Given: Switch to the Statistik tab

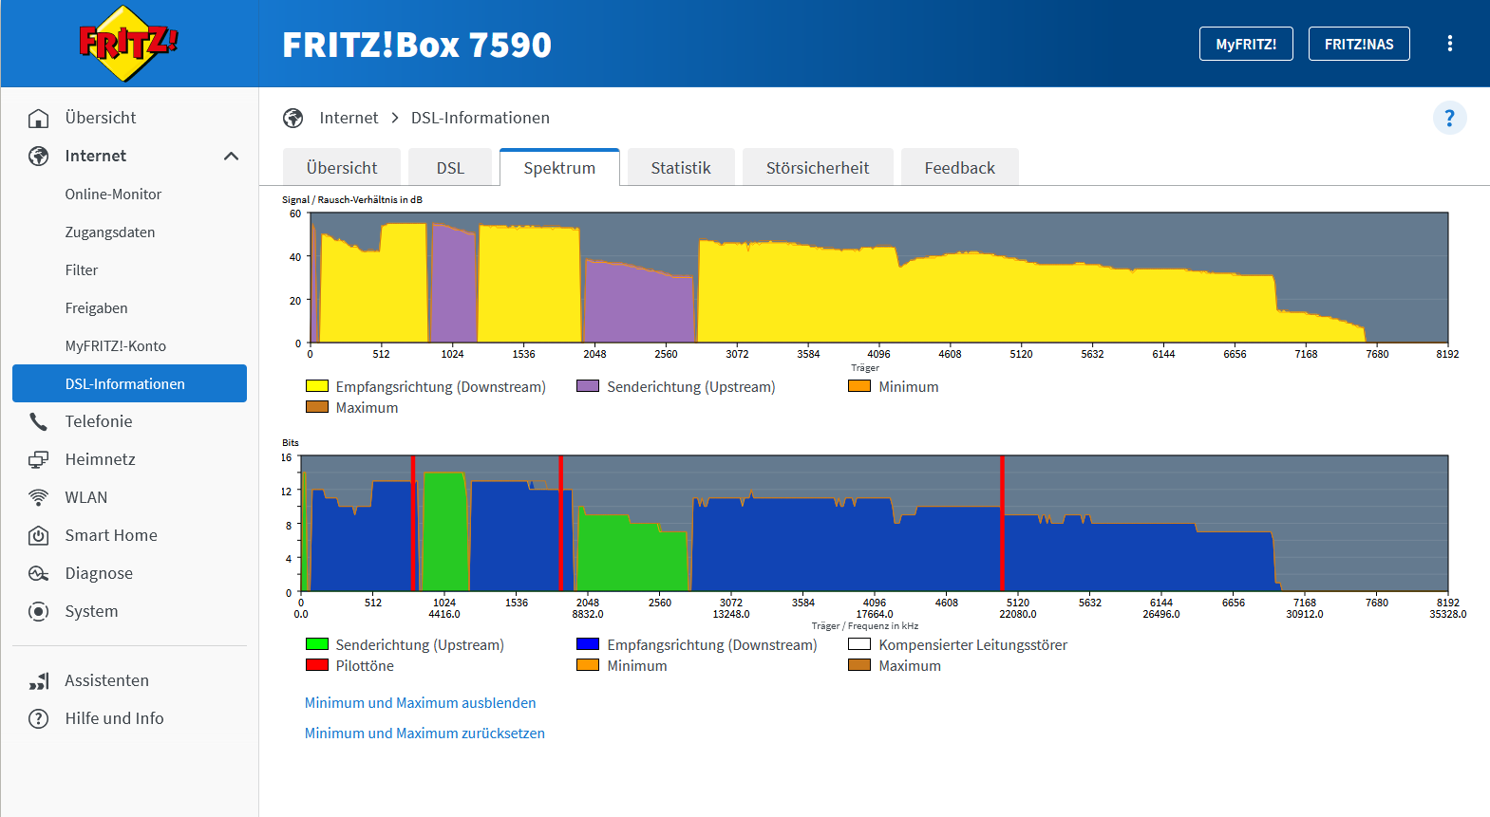Looking at the screenshot, I should (x=681, y=168).
